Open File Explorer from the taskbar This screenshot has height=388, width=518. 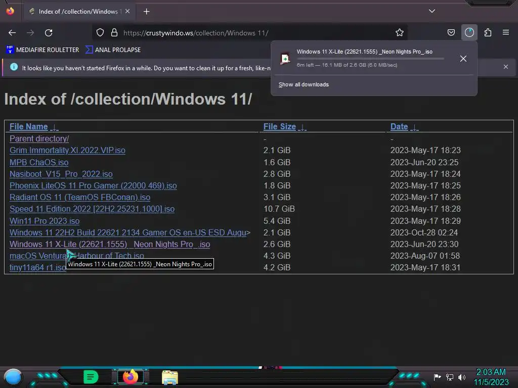tap(170, 377)
